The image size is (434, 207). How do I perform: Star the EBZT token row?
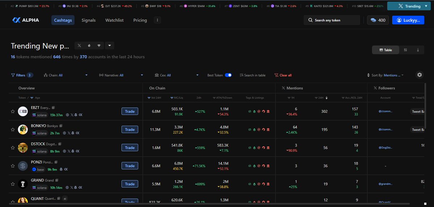(13, 111)
